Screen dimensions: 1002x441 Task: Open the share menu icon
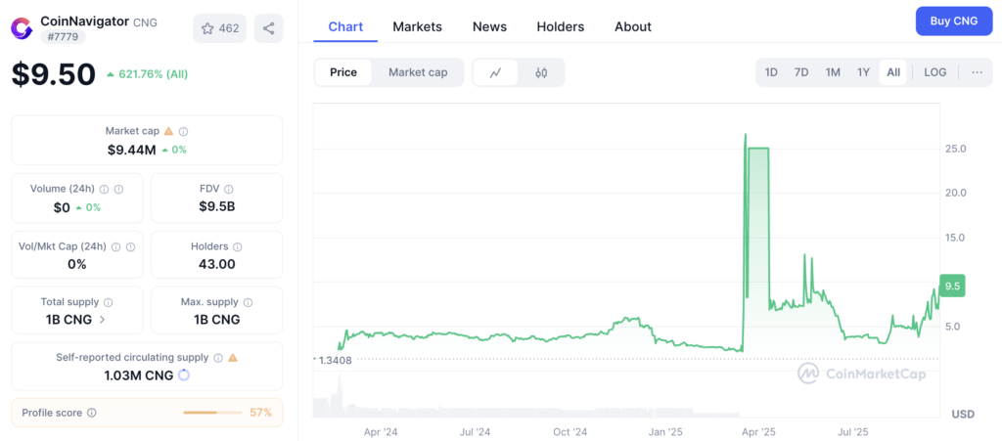coord(268,28)
